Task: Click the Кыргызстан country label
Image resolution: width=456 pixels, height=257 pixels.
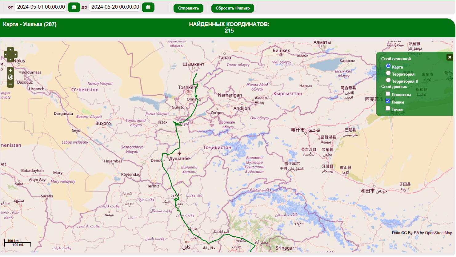Action: pos(288,93)
